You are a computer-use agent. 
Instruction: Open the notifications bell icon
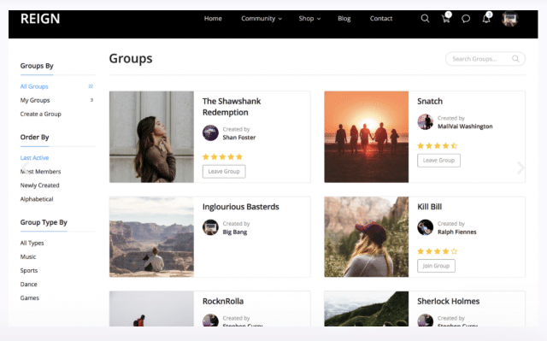tap(486, 19)
